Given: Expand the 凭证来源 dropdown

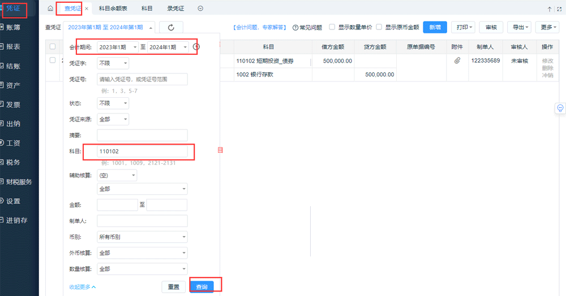Looking at the screenshot, I should tap(113, 119).
